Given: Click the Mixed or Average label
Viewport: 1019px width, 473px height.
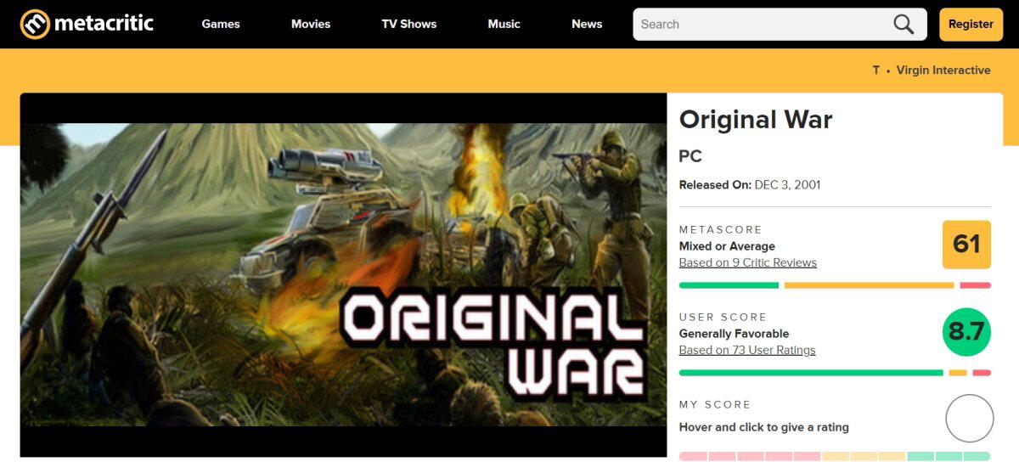Looking at the screenshot, I should pyautogui.click(x=727, y=246).
